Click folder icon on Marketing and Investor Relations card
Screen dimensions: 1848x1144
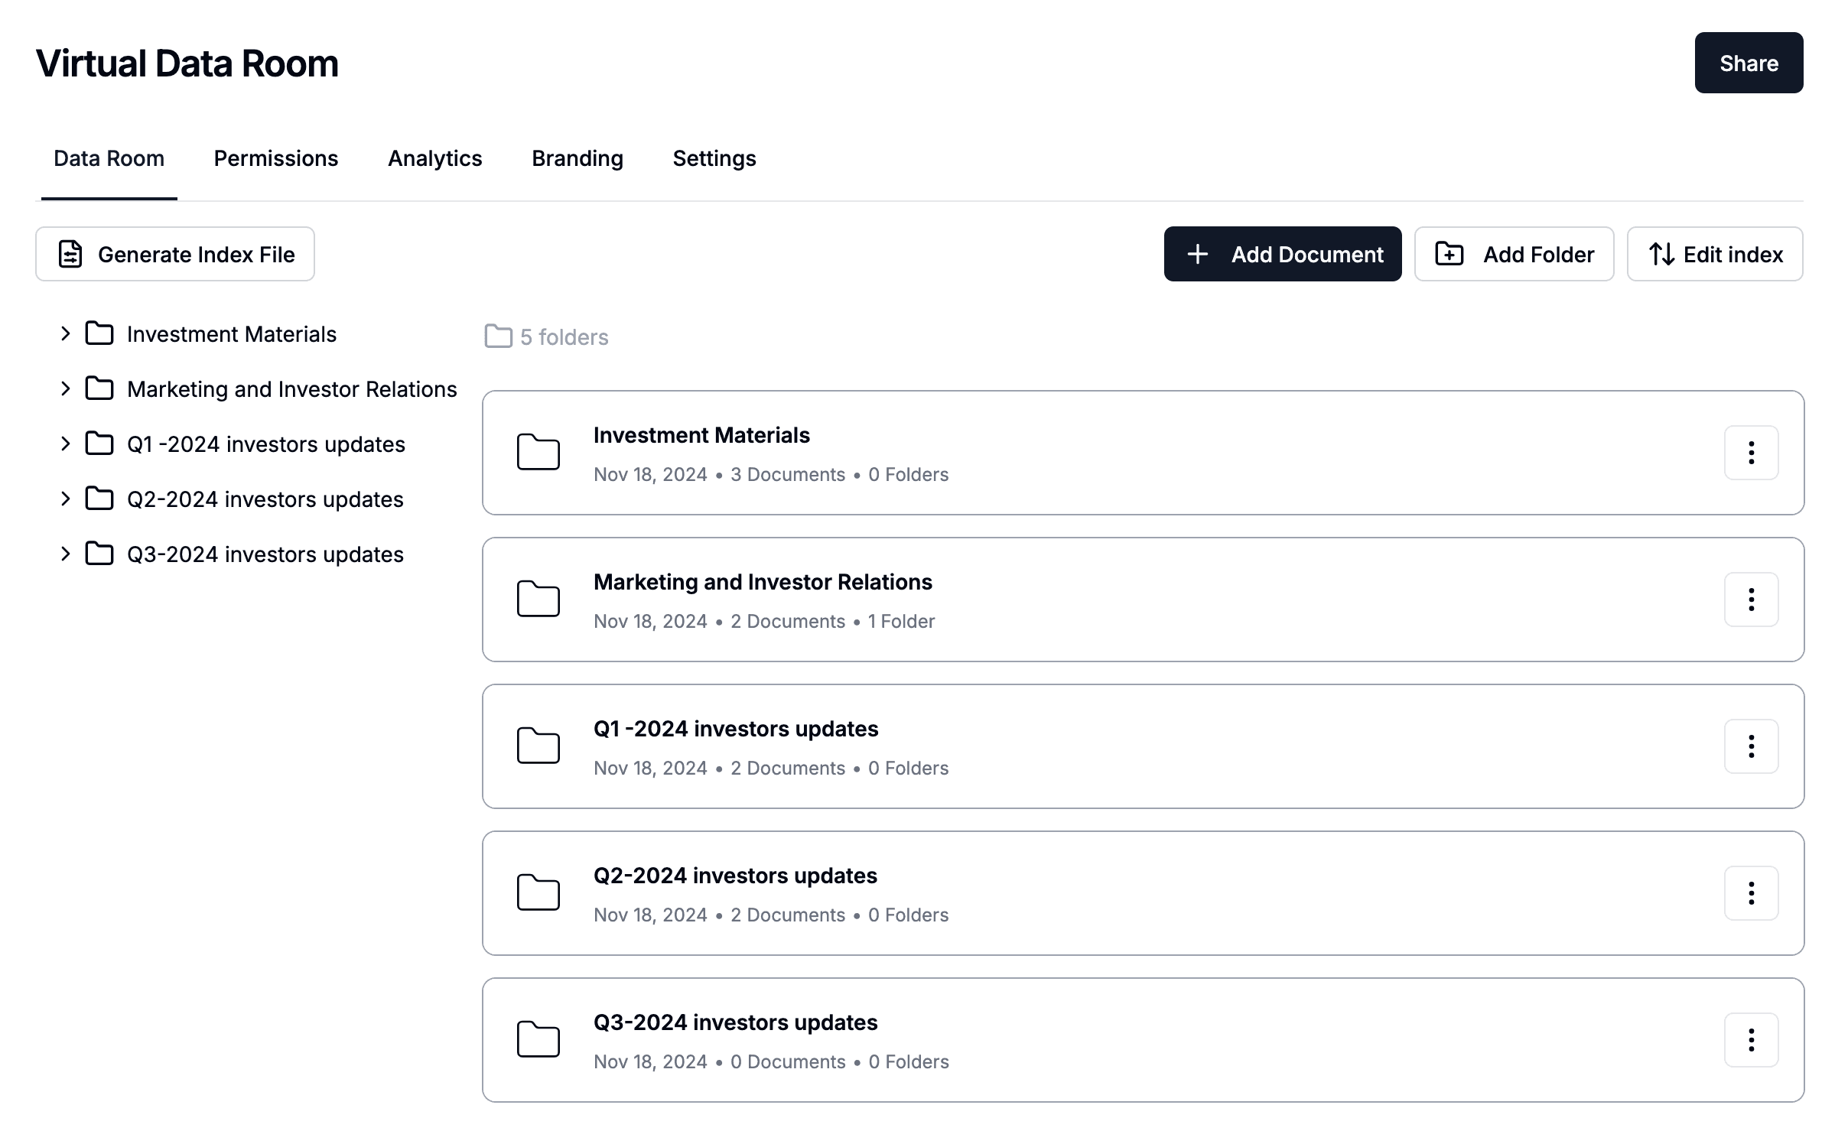[538, 599]
